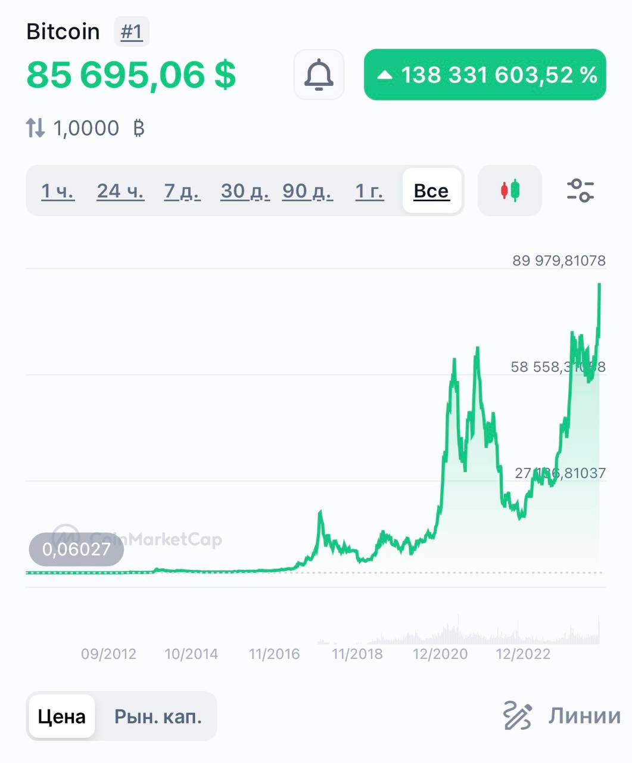Tap the currency swap arrows icon
This screenshot has width=632, height=763.
pos(35,128)
